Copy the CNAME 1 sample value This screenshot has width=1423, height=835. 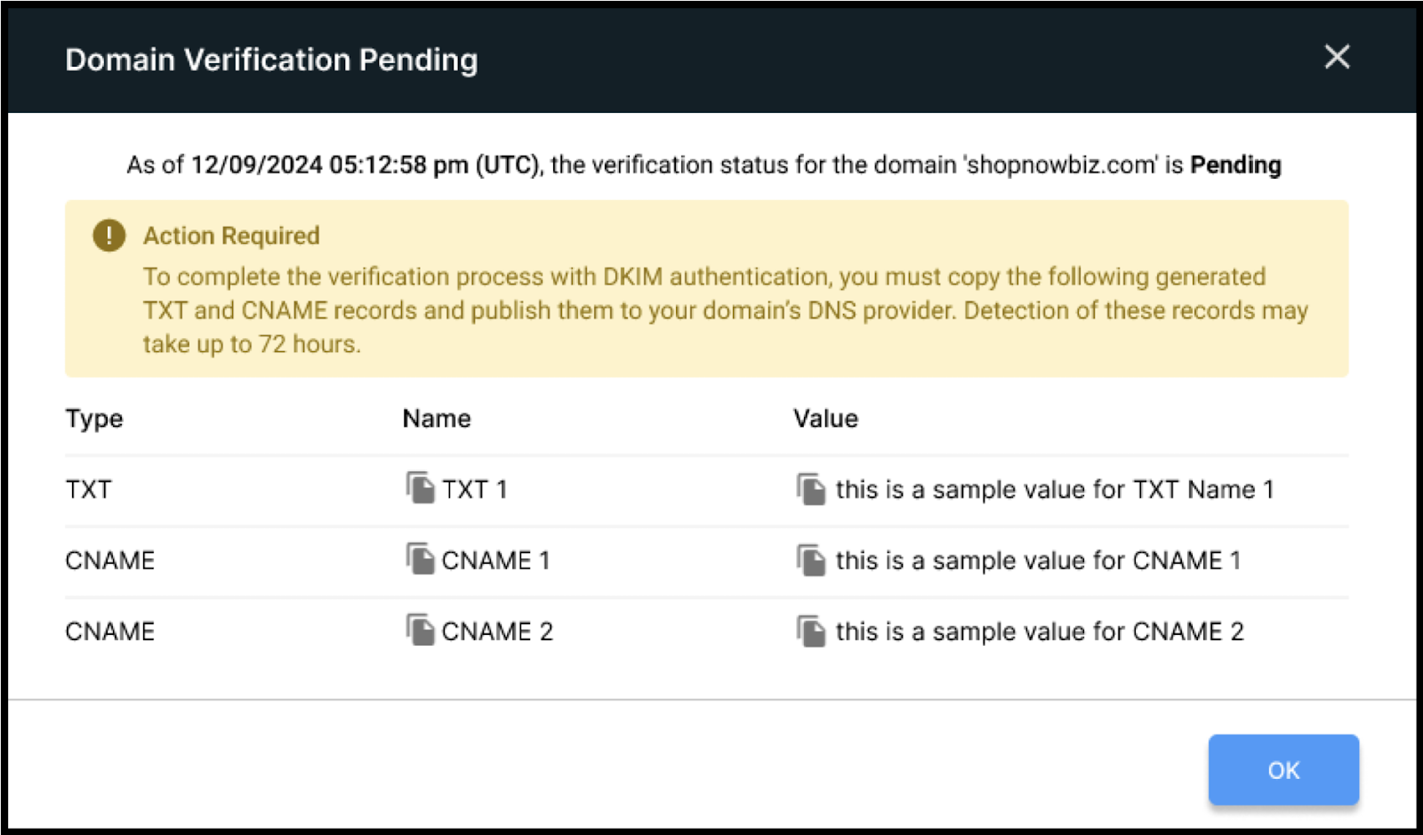pyautogui.click(x=811, y=559)
